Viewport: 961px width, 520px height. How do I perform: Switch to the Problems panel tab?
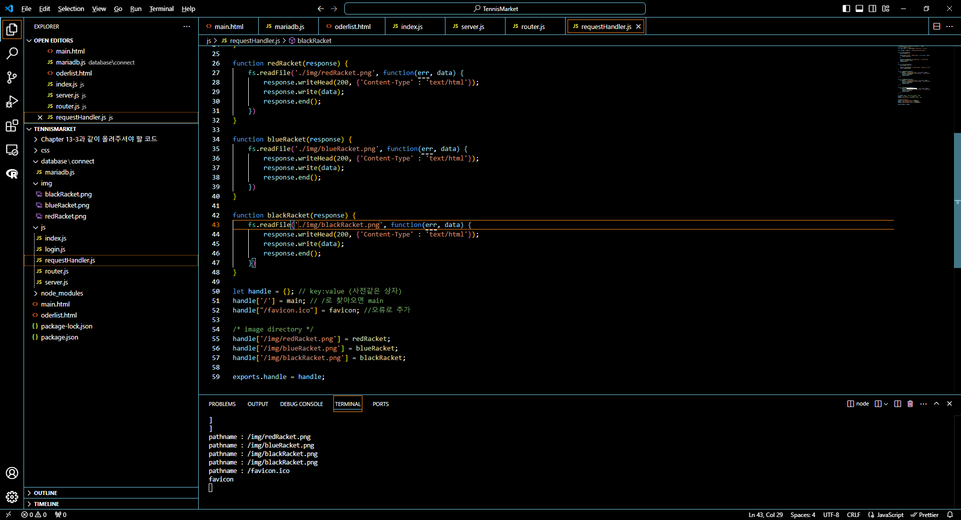point(222,404)
